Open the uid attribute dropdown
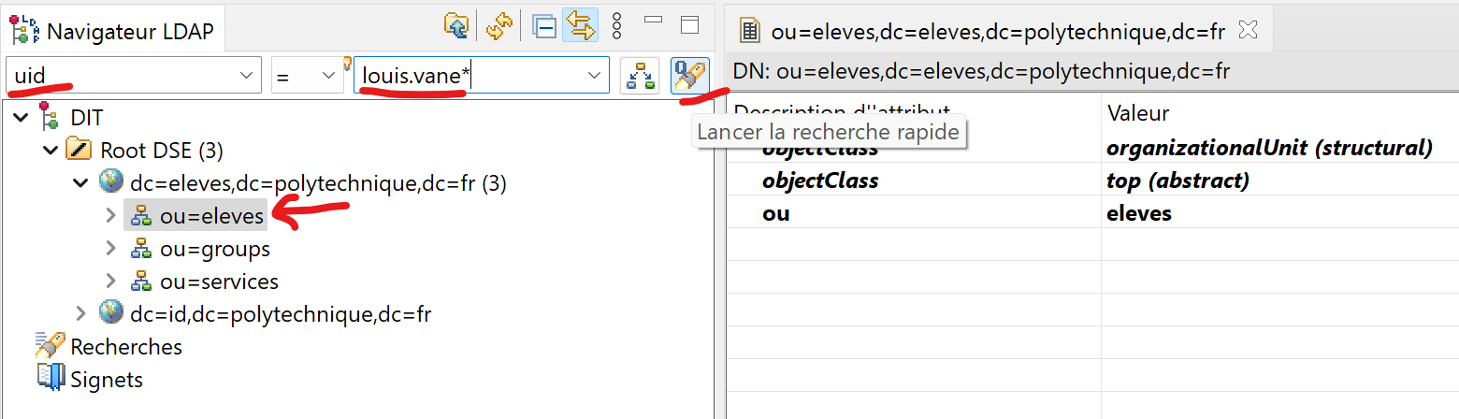This screenshot has height=419, width=1459. (247, 76)
